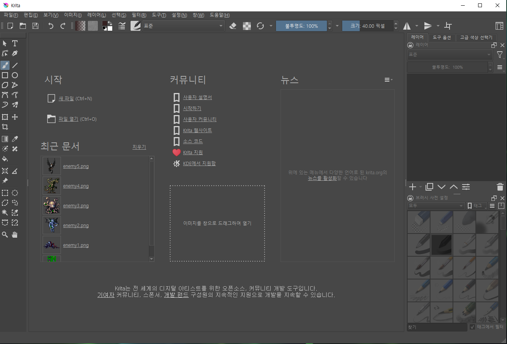Select the Rectangular Selection tool

coord(5,193)
